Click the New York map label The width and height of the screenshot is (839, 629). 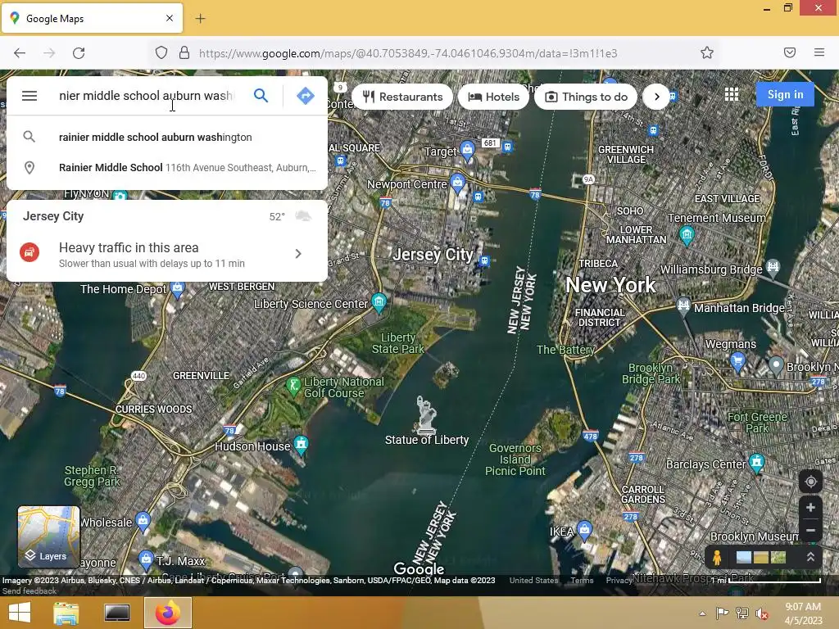click(x=610, y=285)
